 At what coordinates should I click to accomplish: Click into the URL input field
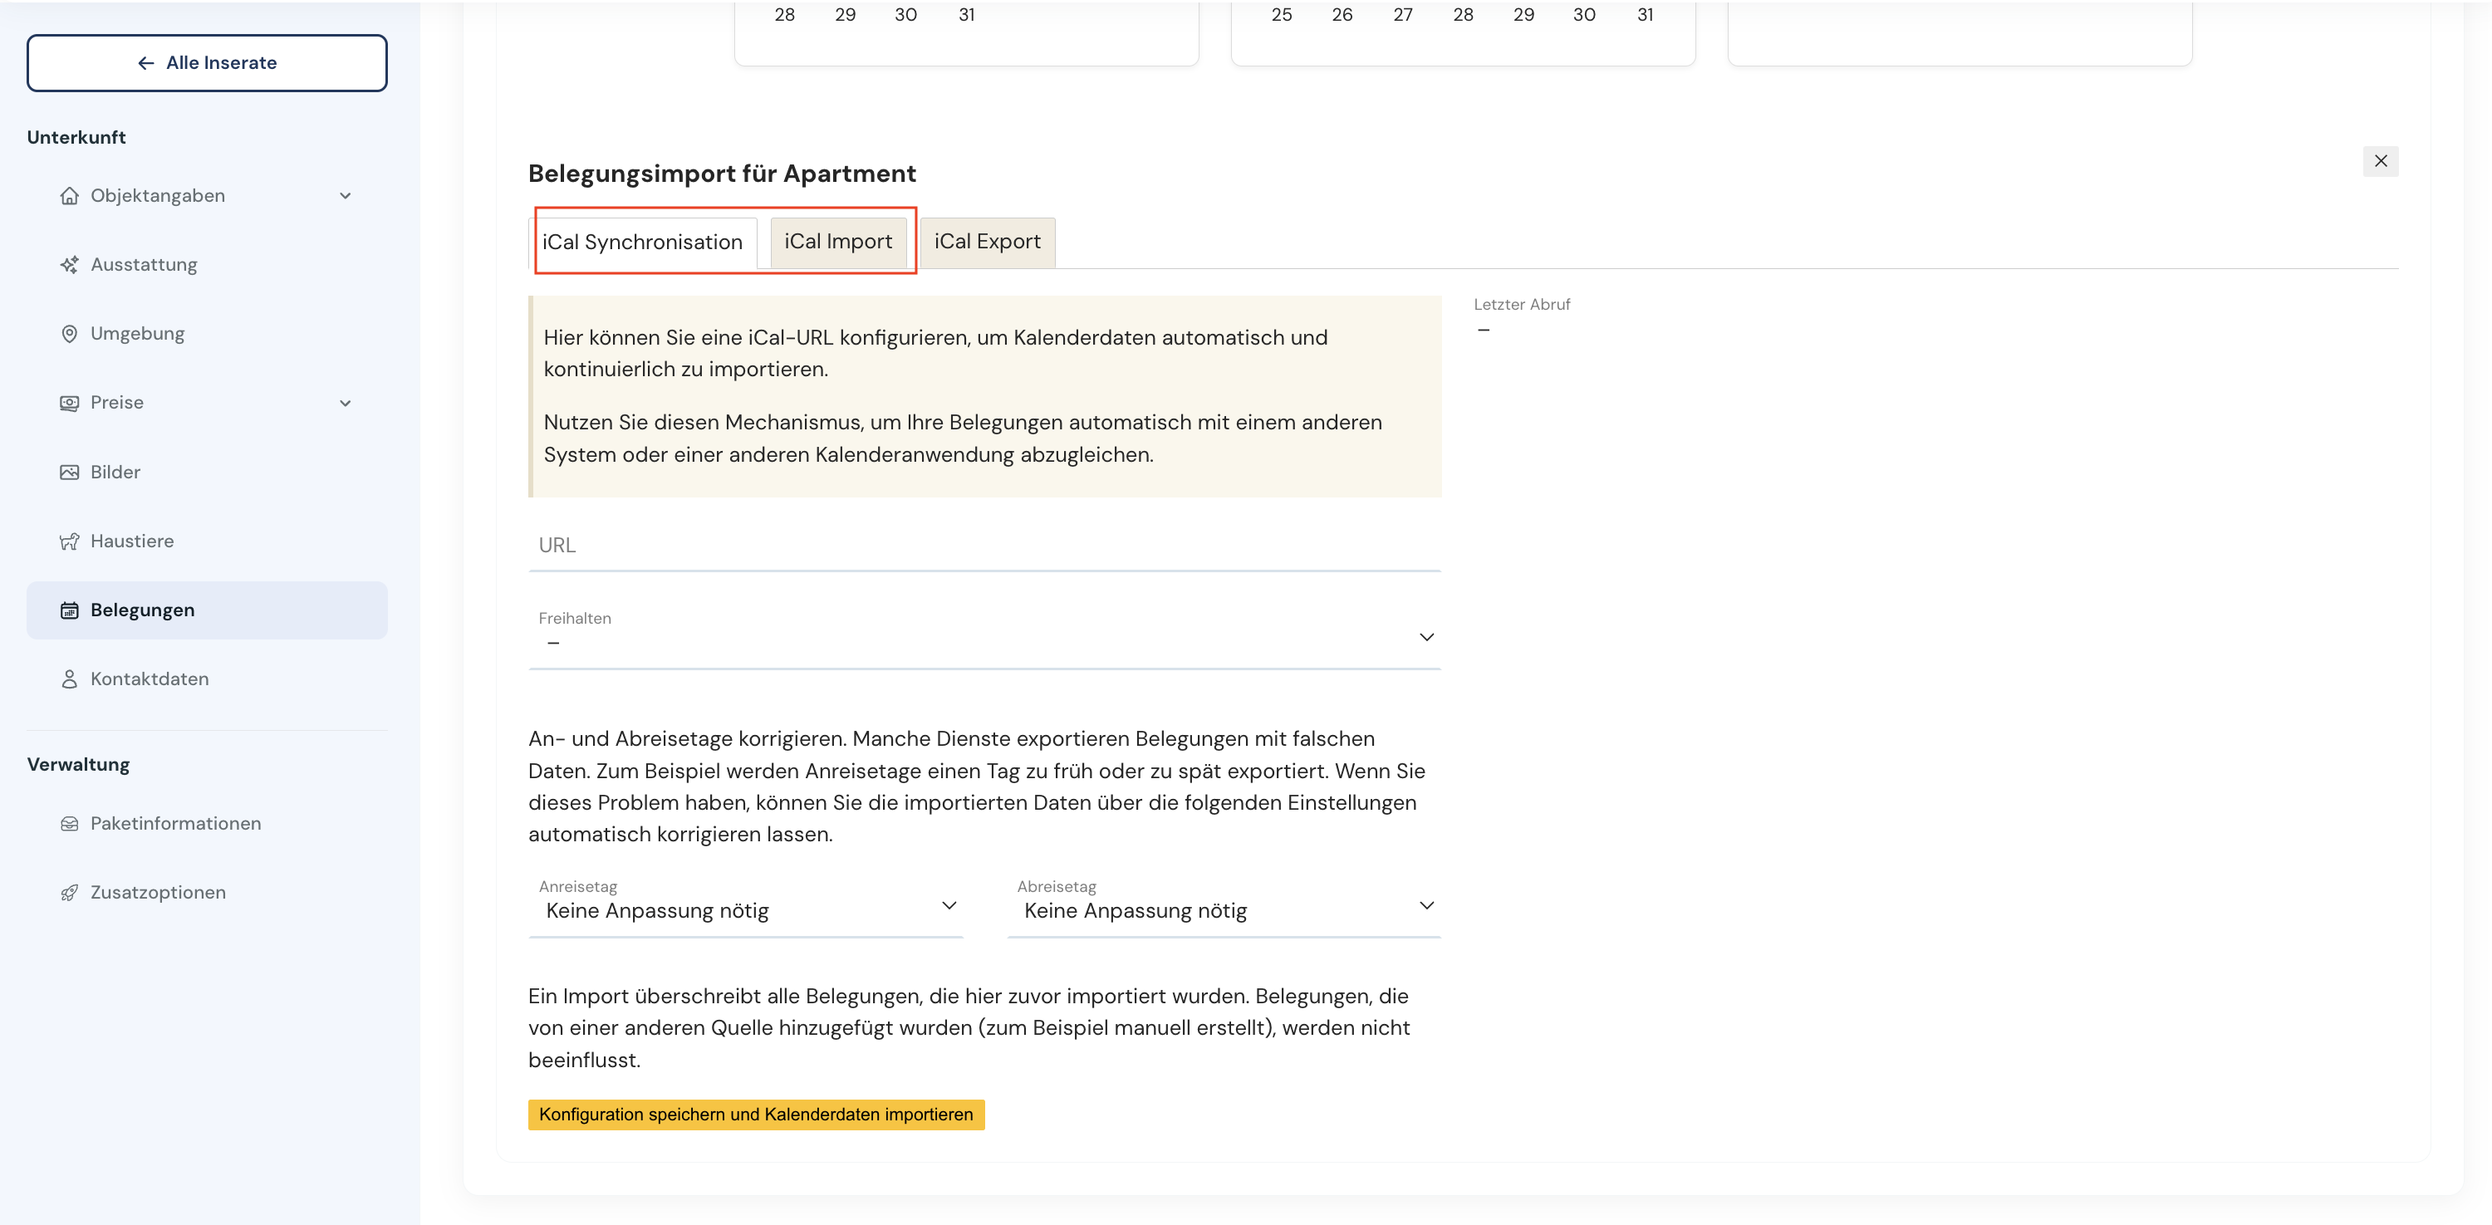tap(984, 546)
